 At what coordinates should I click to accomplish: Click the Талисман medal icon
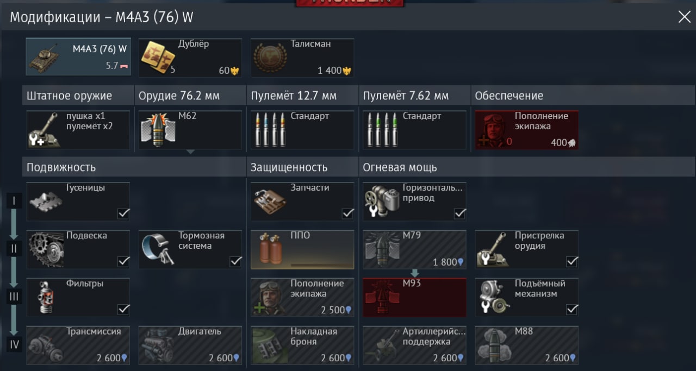click(x=270, y=58)
